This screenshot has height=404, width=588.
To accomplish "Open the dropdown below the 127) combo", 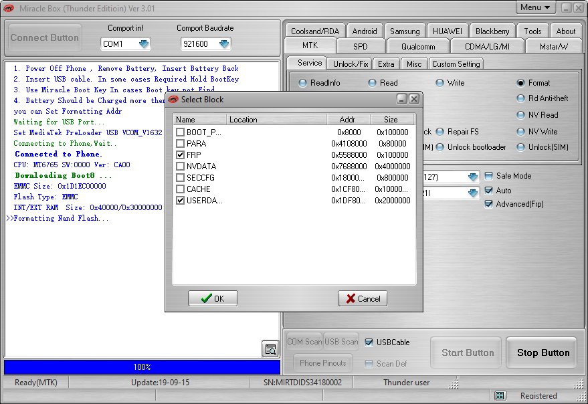I will tap(473, 193).
